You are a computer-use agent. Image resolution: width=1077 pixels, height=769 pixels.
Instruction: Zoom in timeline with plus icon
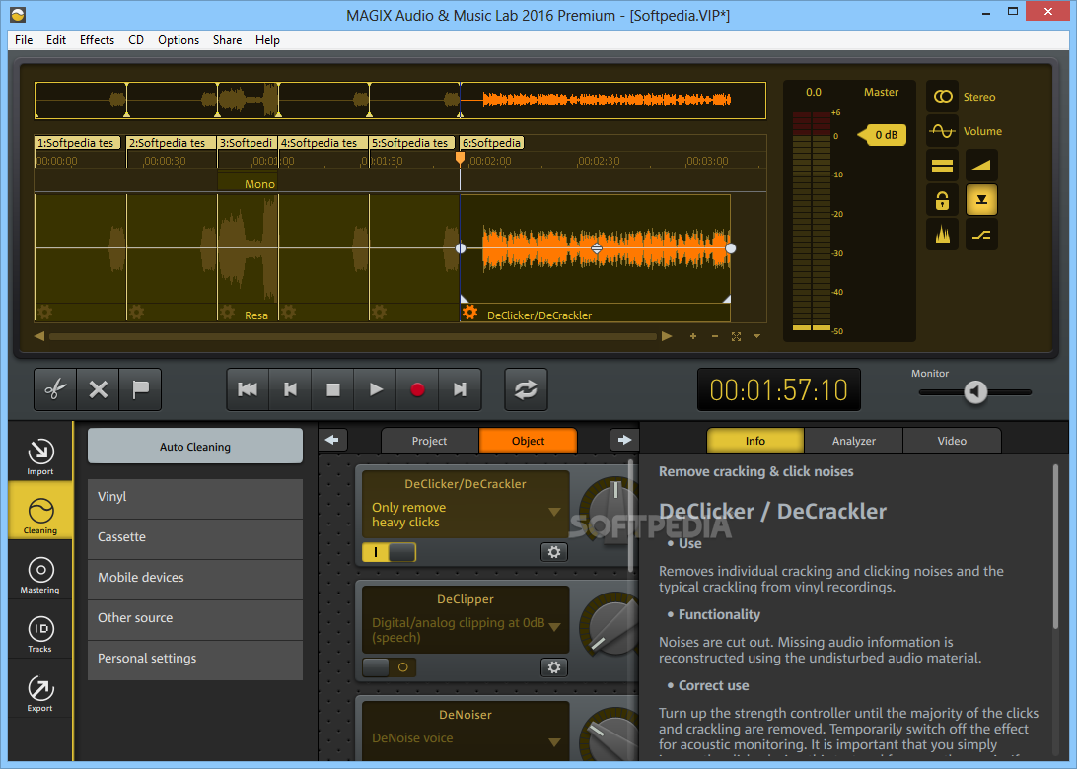[x=693, y=336]
